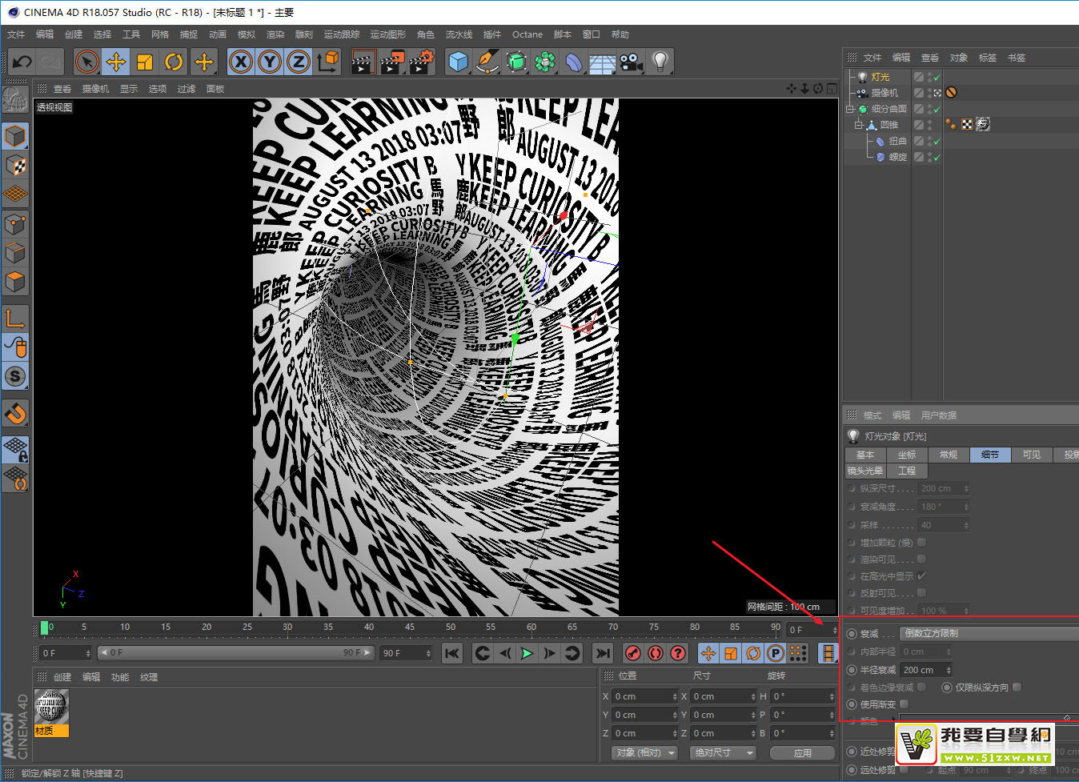Select the spline pen tool
1079x782 pixels.
[x=487, y=62]
